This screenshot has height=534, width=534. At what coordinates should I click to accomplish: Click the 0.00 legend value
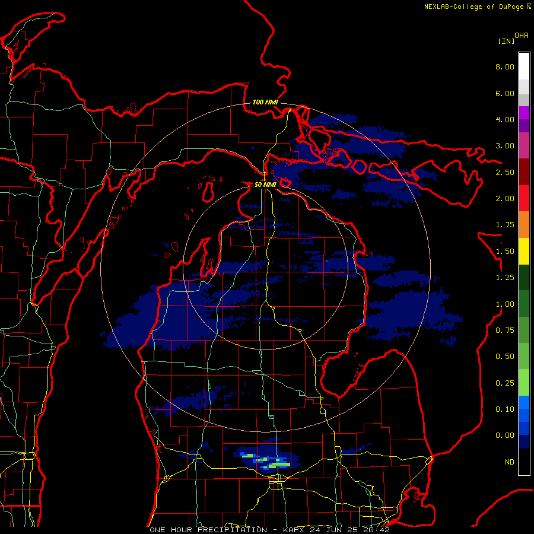505,436
